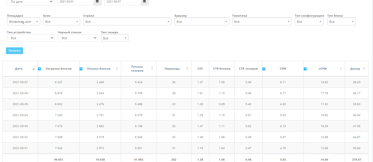Click help icon next to CPM column
The width and height of the screenshot is (373, 162).
(x=264, y=69)
